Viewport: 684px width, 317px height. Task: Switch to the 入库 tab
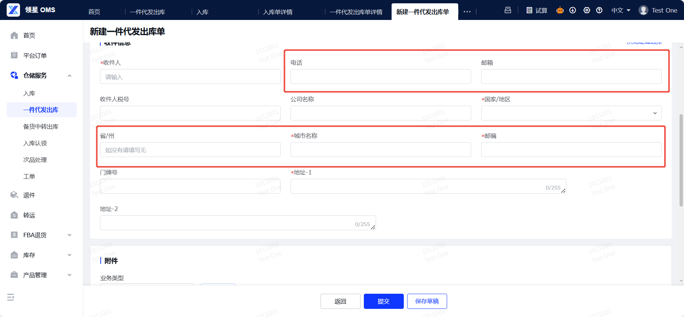pyautogui.click(x=202, y=12)
